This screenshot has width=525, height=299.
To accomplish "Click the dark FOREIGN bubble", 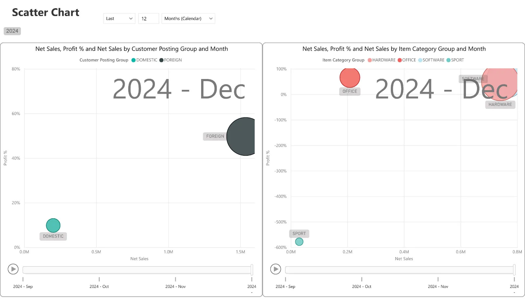I will (243, 136).
